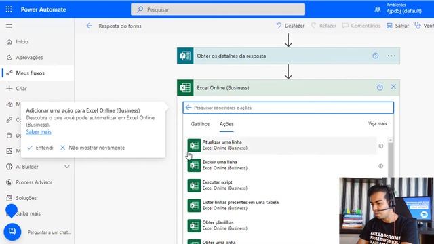Switch to Gatilhos tab

point(201,124)
